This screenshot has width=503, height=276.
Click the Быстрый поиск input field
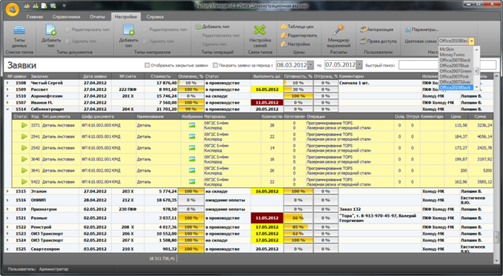click(447, 65)
